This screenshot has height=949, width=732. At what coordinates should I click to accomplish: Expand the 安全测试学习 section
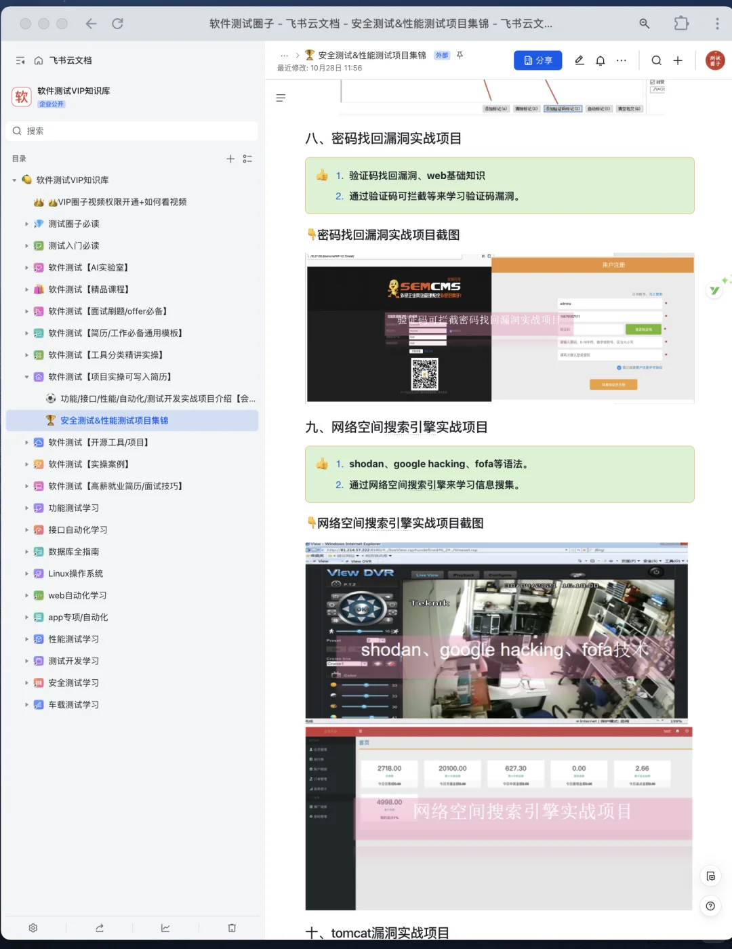25,683
